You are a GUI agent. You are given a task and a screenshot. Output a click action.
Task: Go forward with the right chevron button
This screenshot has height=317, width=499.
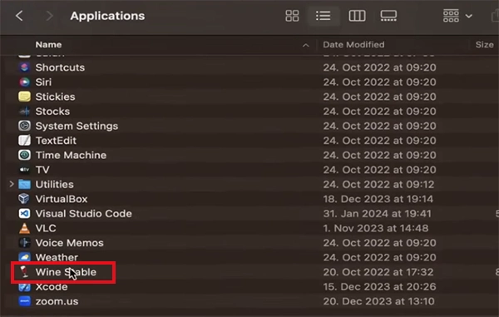tap(49, 16)
